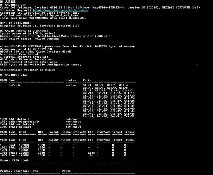Click the 'Cisco IOS Software, Catalyst 4500' line
213x175 pixels.
click(100, 8)
